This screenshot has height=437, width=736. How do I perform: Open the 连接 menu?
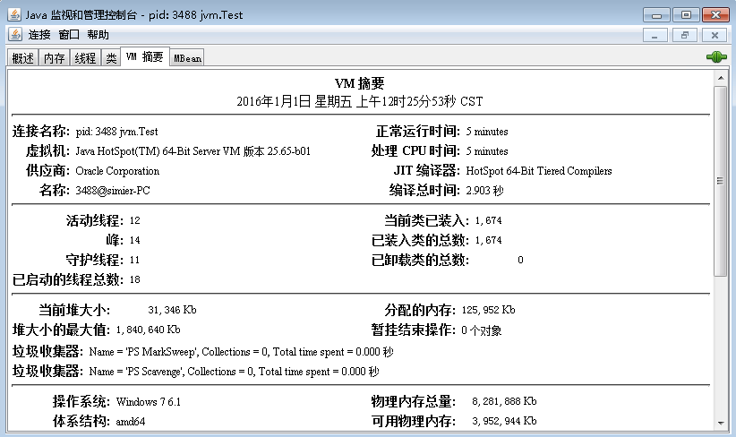coord(39,35)
